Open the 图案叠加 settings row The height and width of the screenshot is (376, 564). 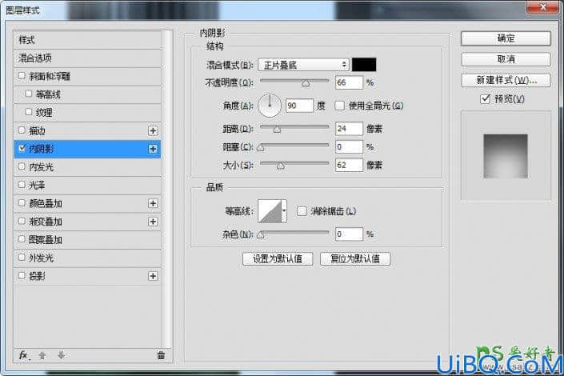[x=87, y=240]
